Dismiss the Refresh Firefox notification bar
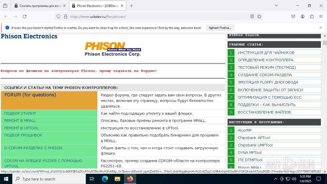 click(321, 28)
